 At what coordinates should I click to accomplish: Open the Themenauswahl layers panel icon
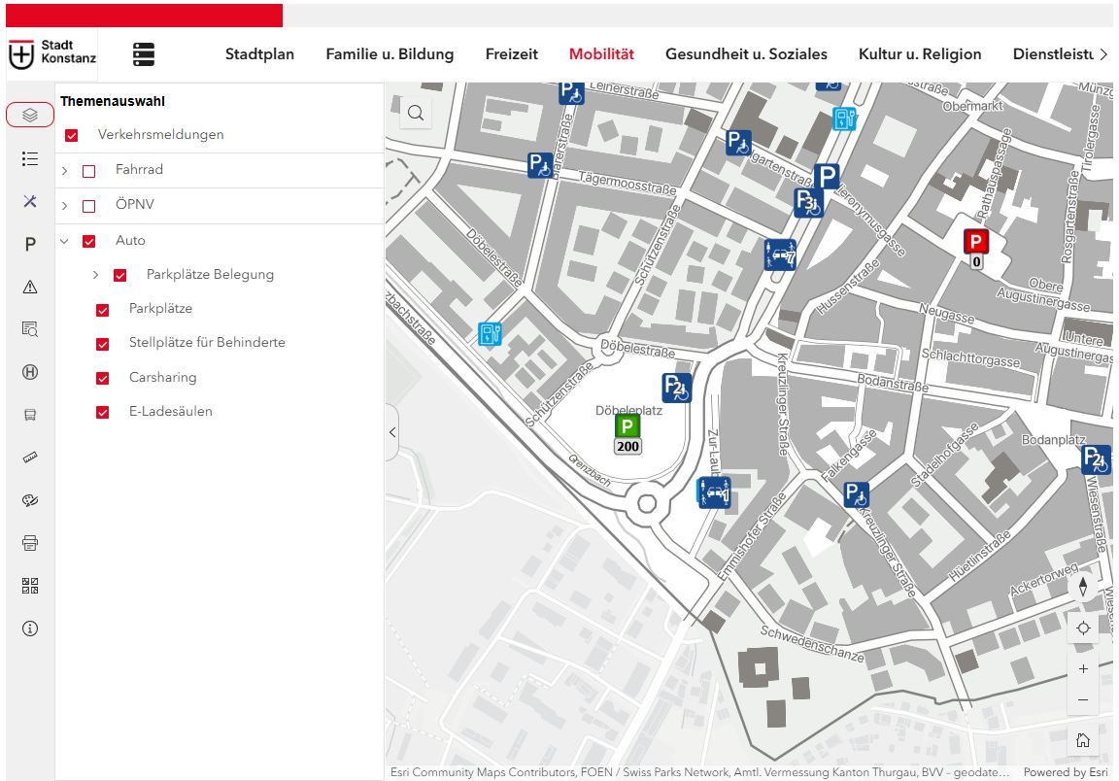tap(29, 114)
